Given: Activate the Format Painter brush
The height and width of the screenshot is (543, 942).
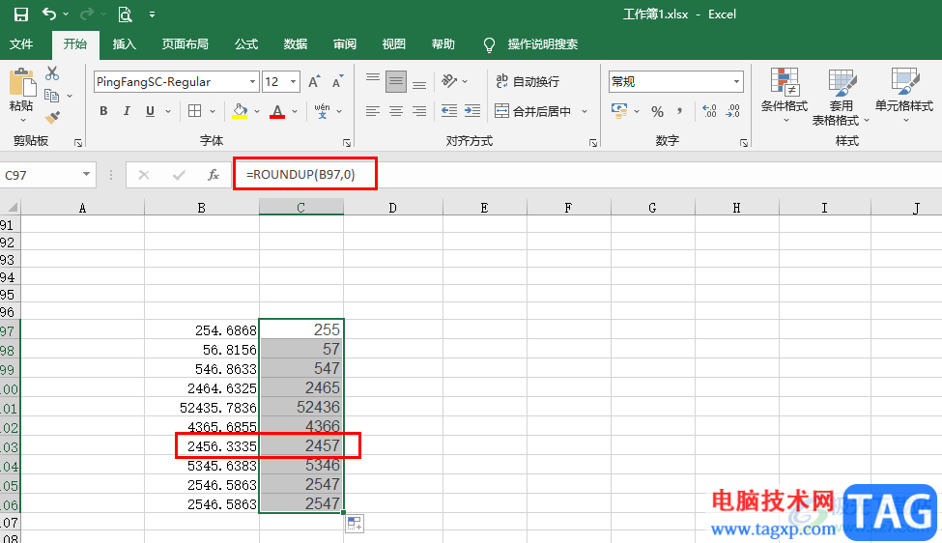Looking at the screenshot, I should coord(52,117).
